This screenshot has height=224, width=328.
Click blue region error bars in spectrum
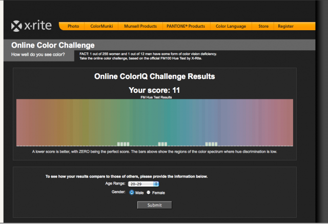pos(211,144)
